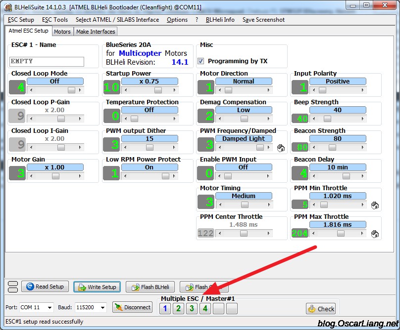Click PPM Center Throttle slider thumb
This screenshot has height=330, width=400.
tap(244, 233)
